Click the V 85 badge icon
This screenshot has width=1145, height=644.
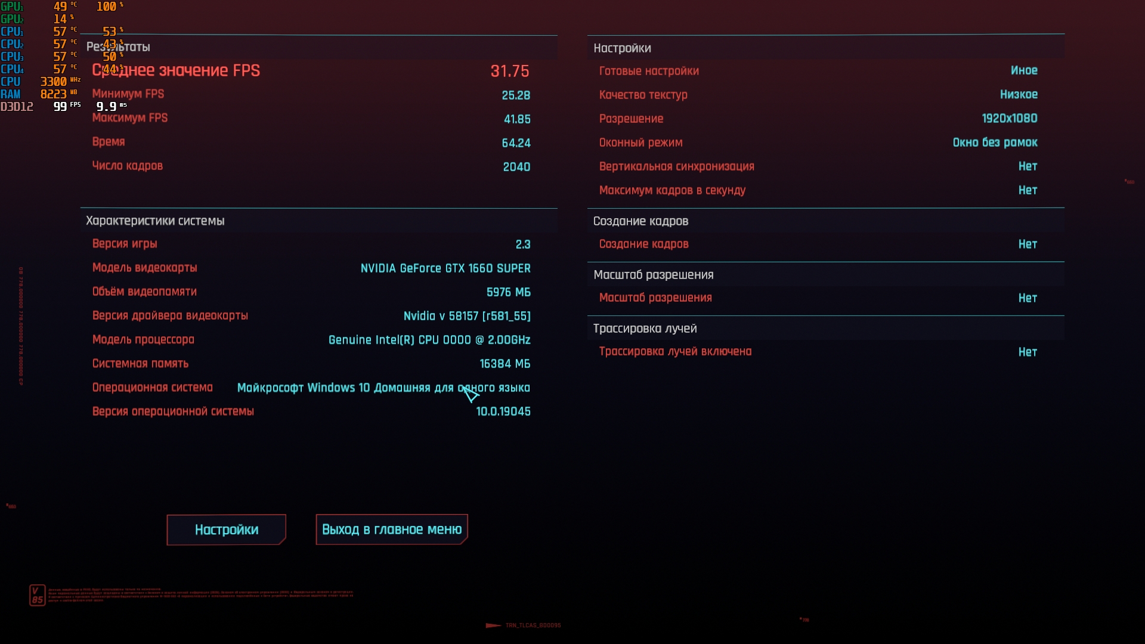pyautogui.click(x=37, y=595)
